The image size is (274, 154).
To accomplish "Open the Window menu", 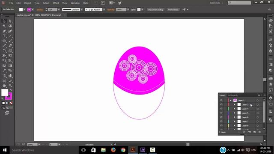I will click(x=75, y=3).
